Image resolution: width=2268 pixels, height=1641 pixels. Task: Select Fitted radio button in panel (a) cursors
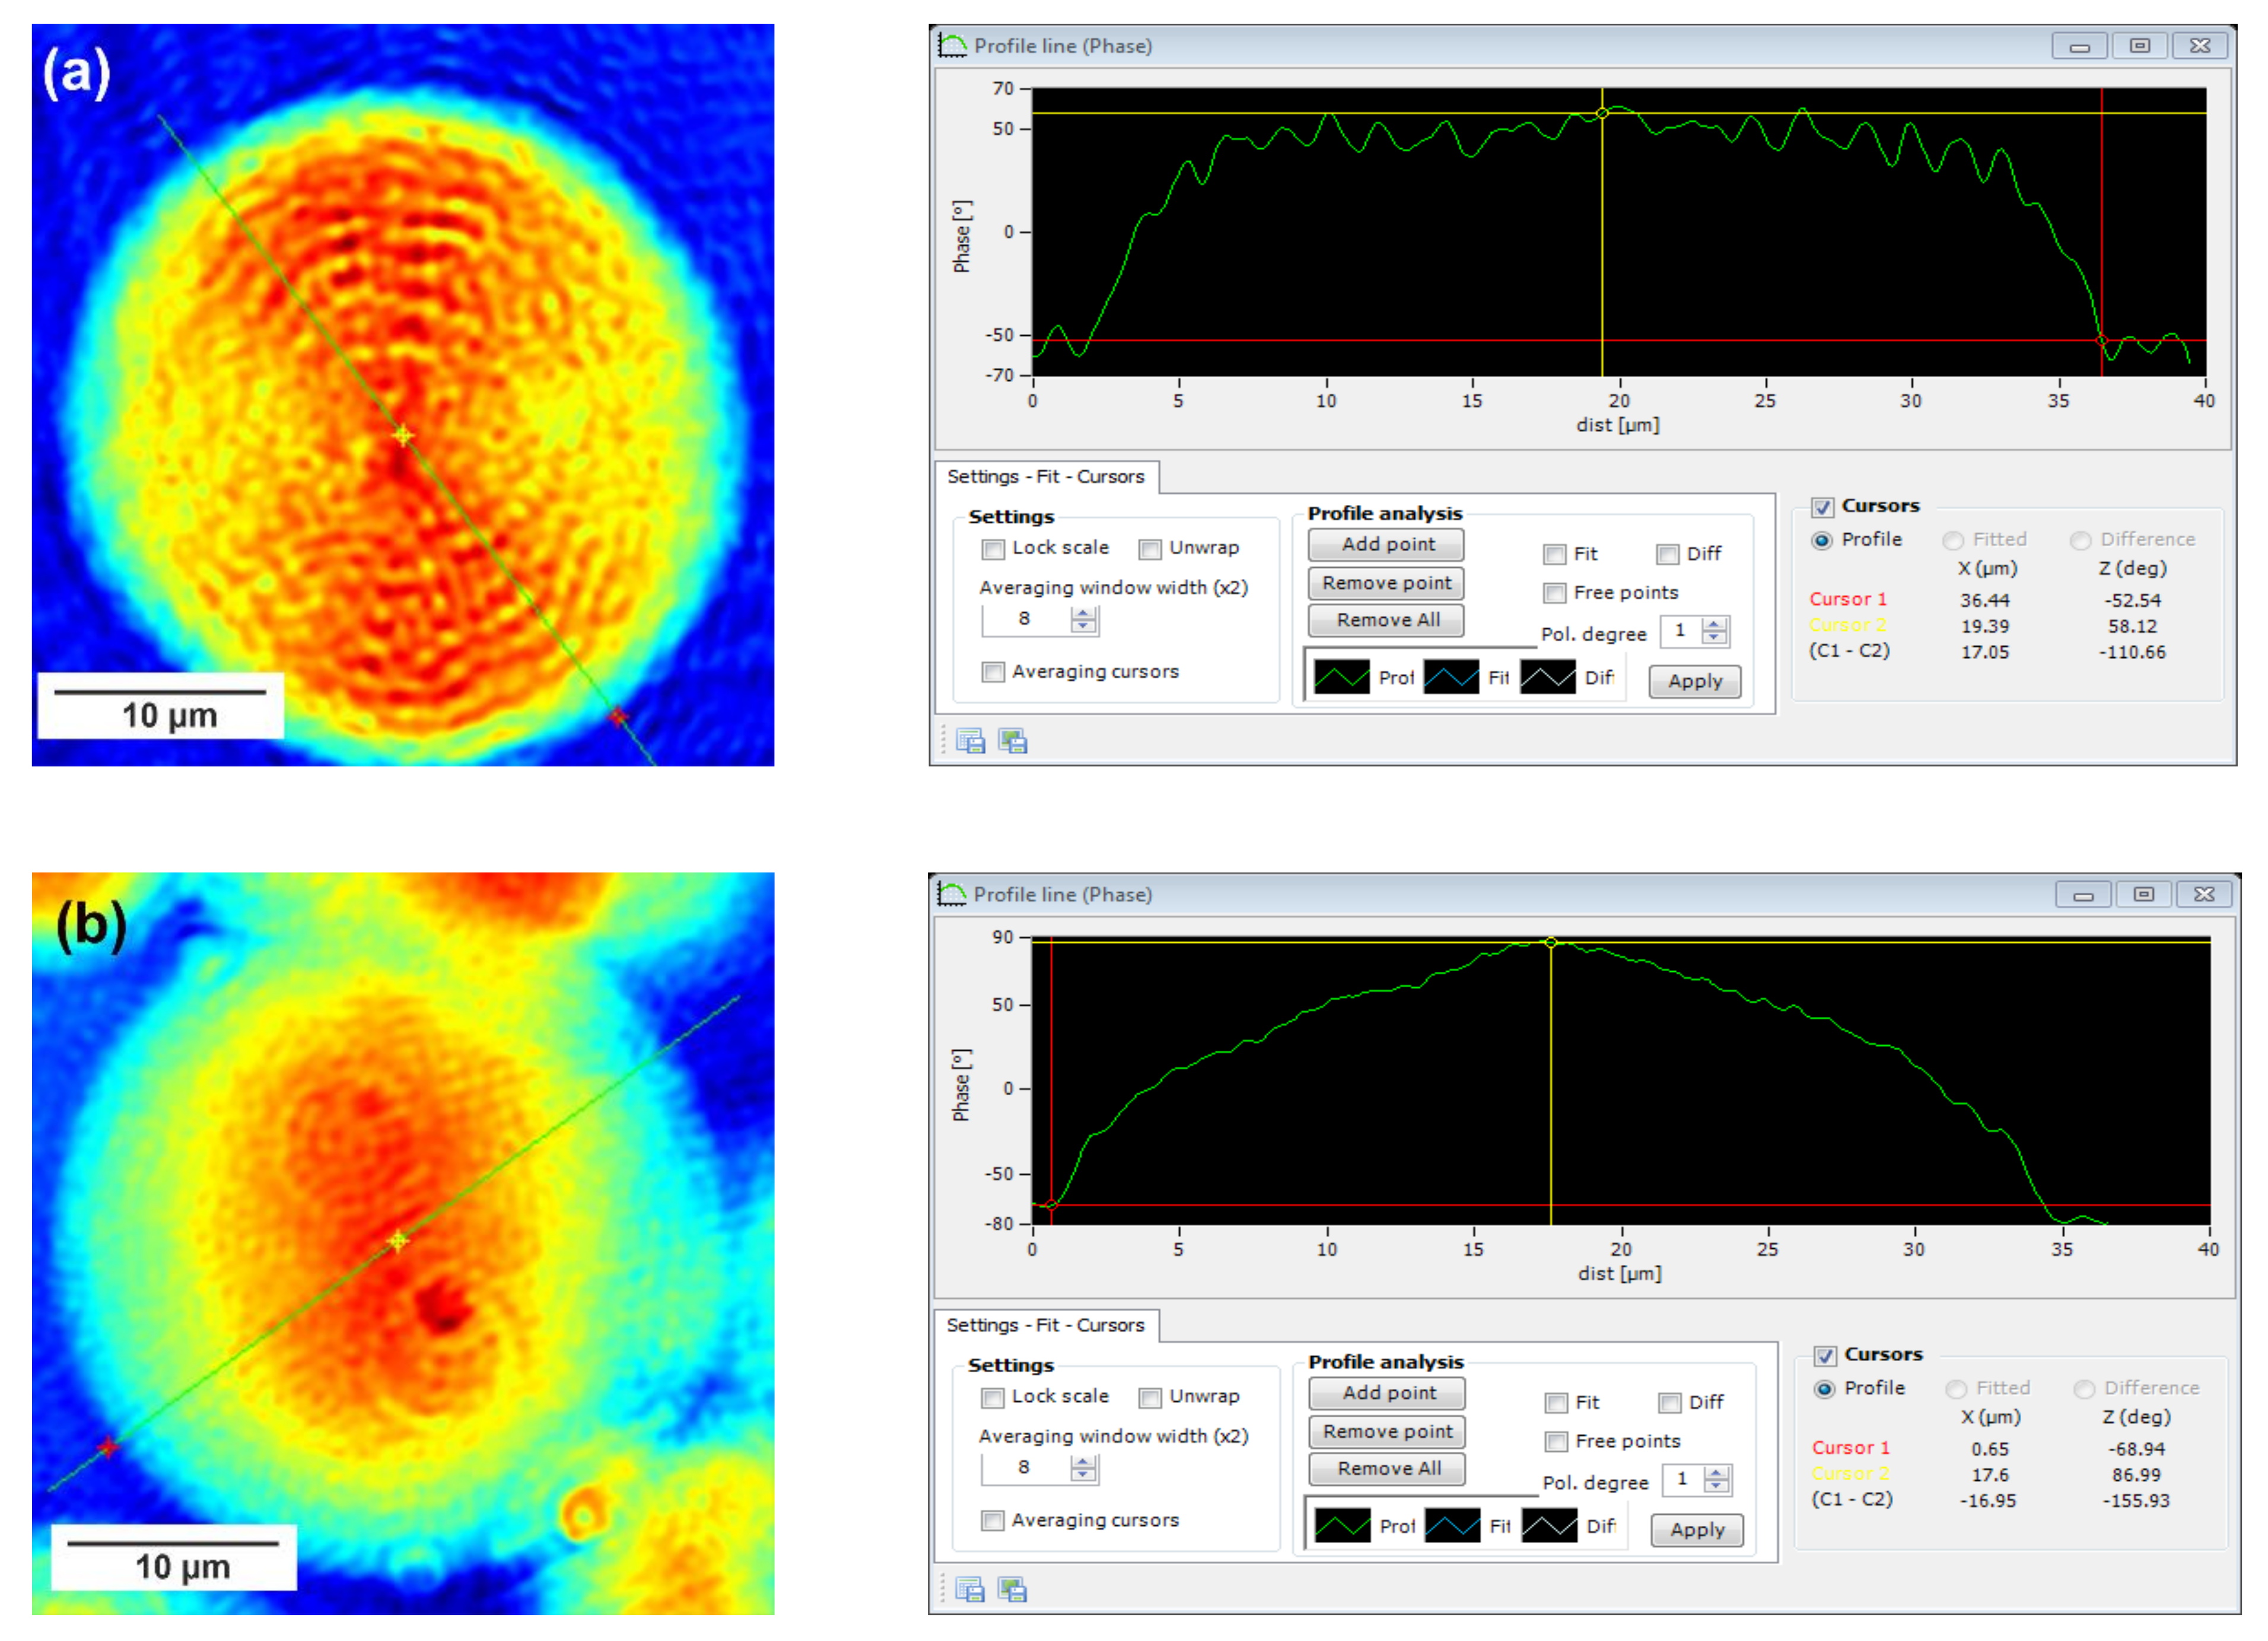1952,541
